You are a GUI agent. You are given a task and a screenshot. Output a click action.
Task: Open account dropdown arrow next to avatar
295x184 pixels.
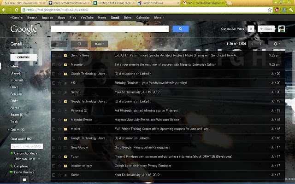[287, 29]
